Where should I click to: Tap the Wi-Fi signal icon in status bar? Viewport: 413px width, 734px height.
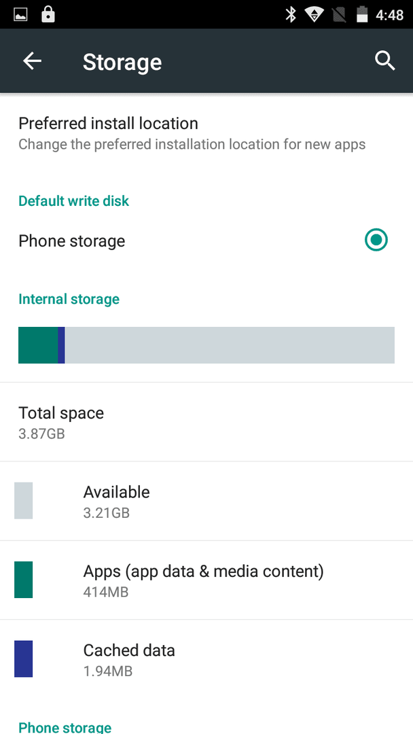click(315, 14)
